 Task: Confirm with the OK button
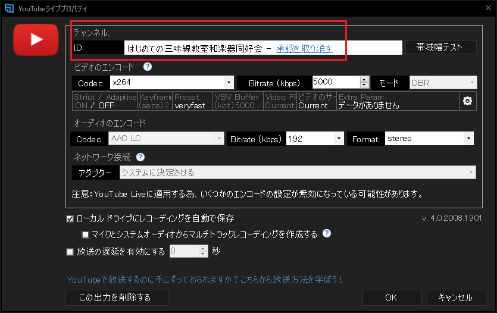click(x=392, y=298)
